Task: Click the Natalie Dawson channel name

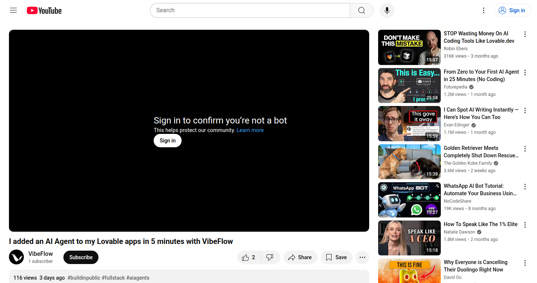Action: (x=459, y=232)
